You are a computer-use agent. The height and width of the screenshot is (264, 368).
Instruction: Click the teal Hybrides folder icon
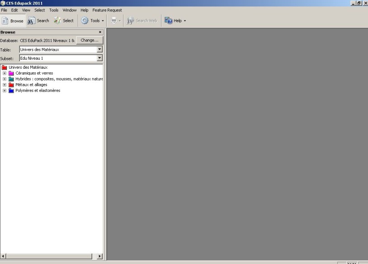(x=11, y=79)
